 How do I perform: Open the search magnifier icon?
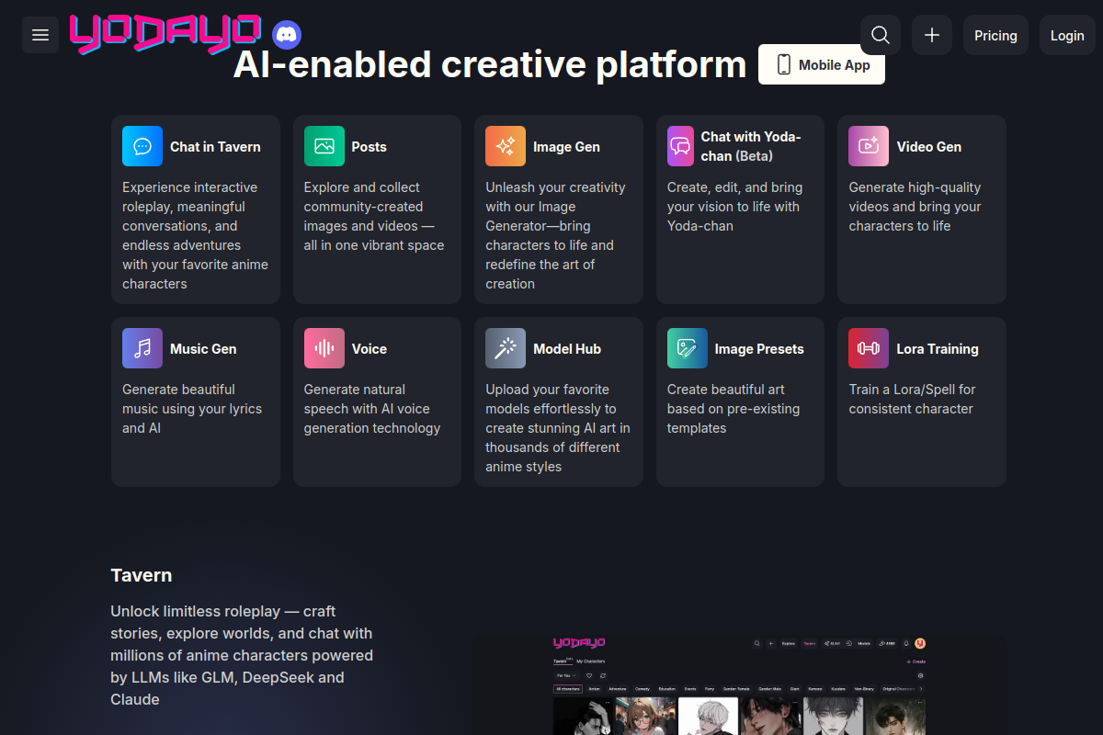point(881,35)
